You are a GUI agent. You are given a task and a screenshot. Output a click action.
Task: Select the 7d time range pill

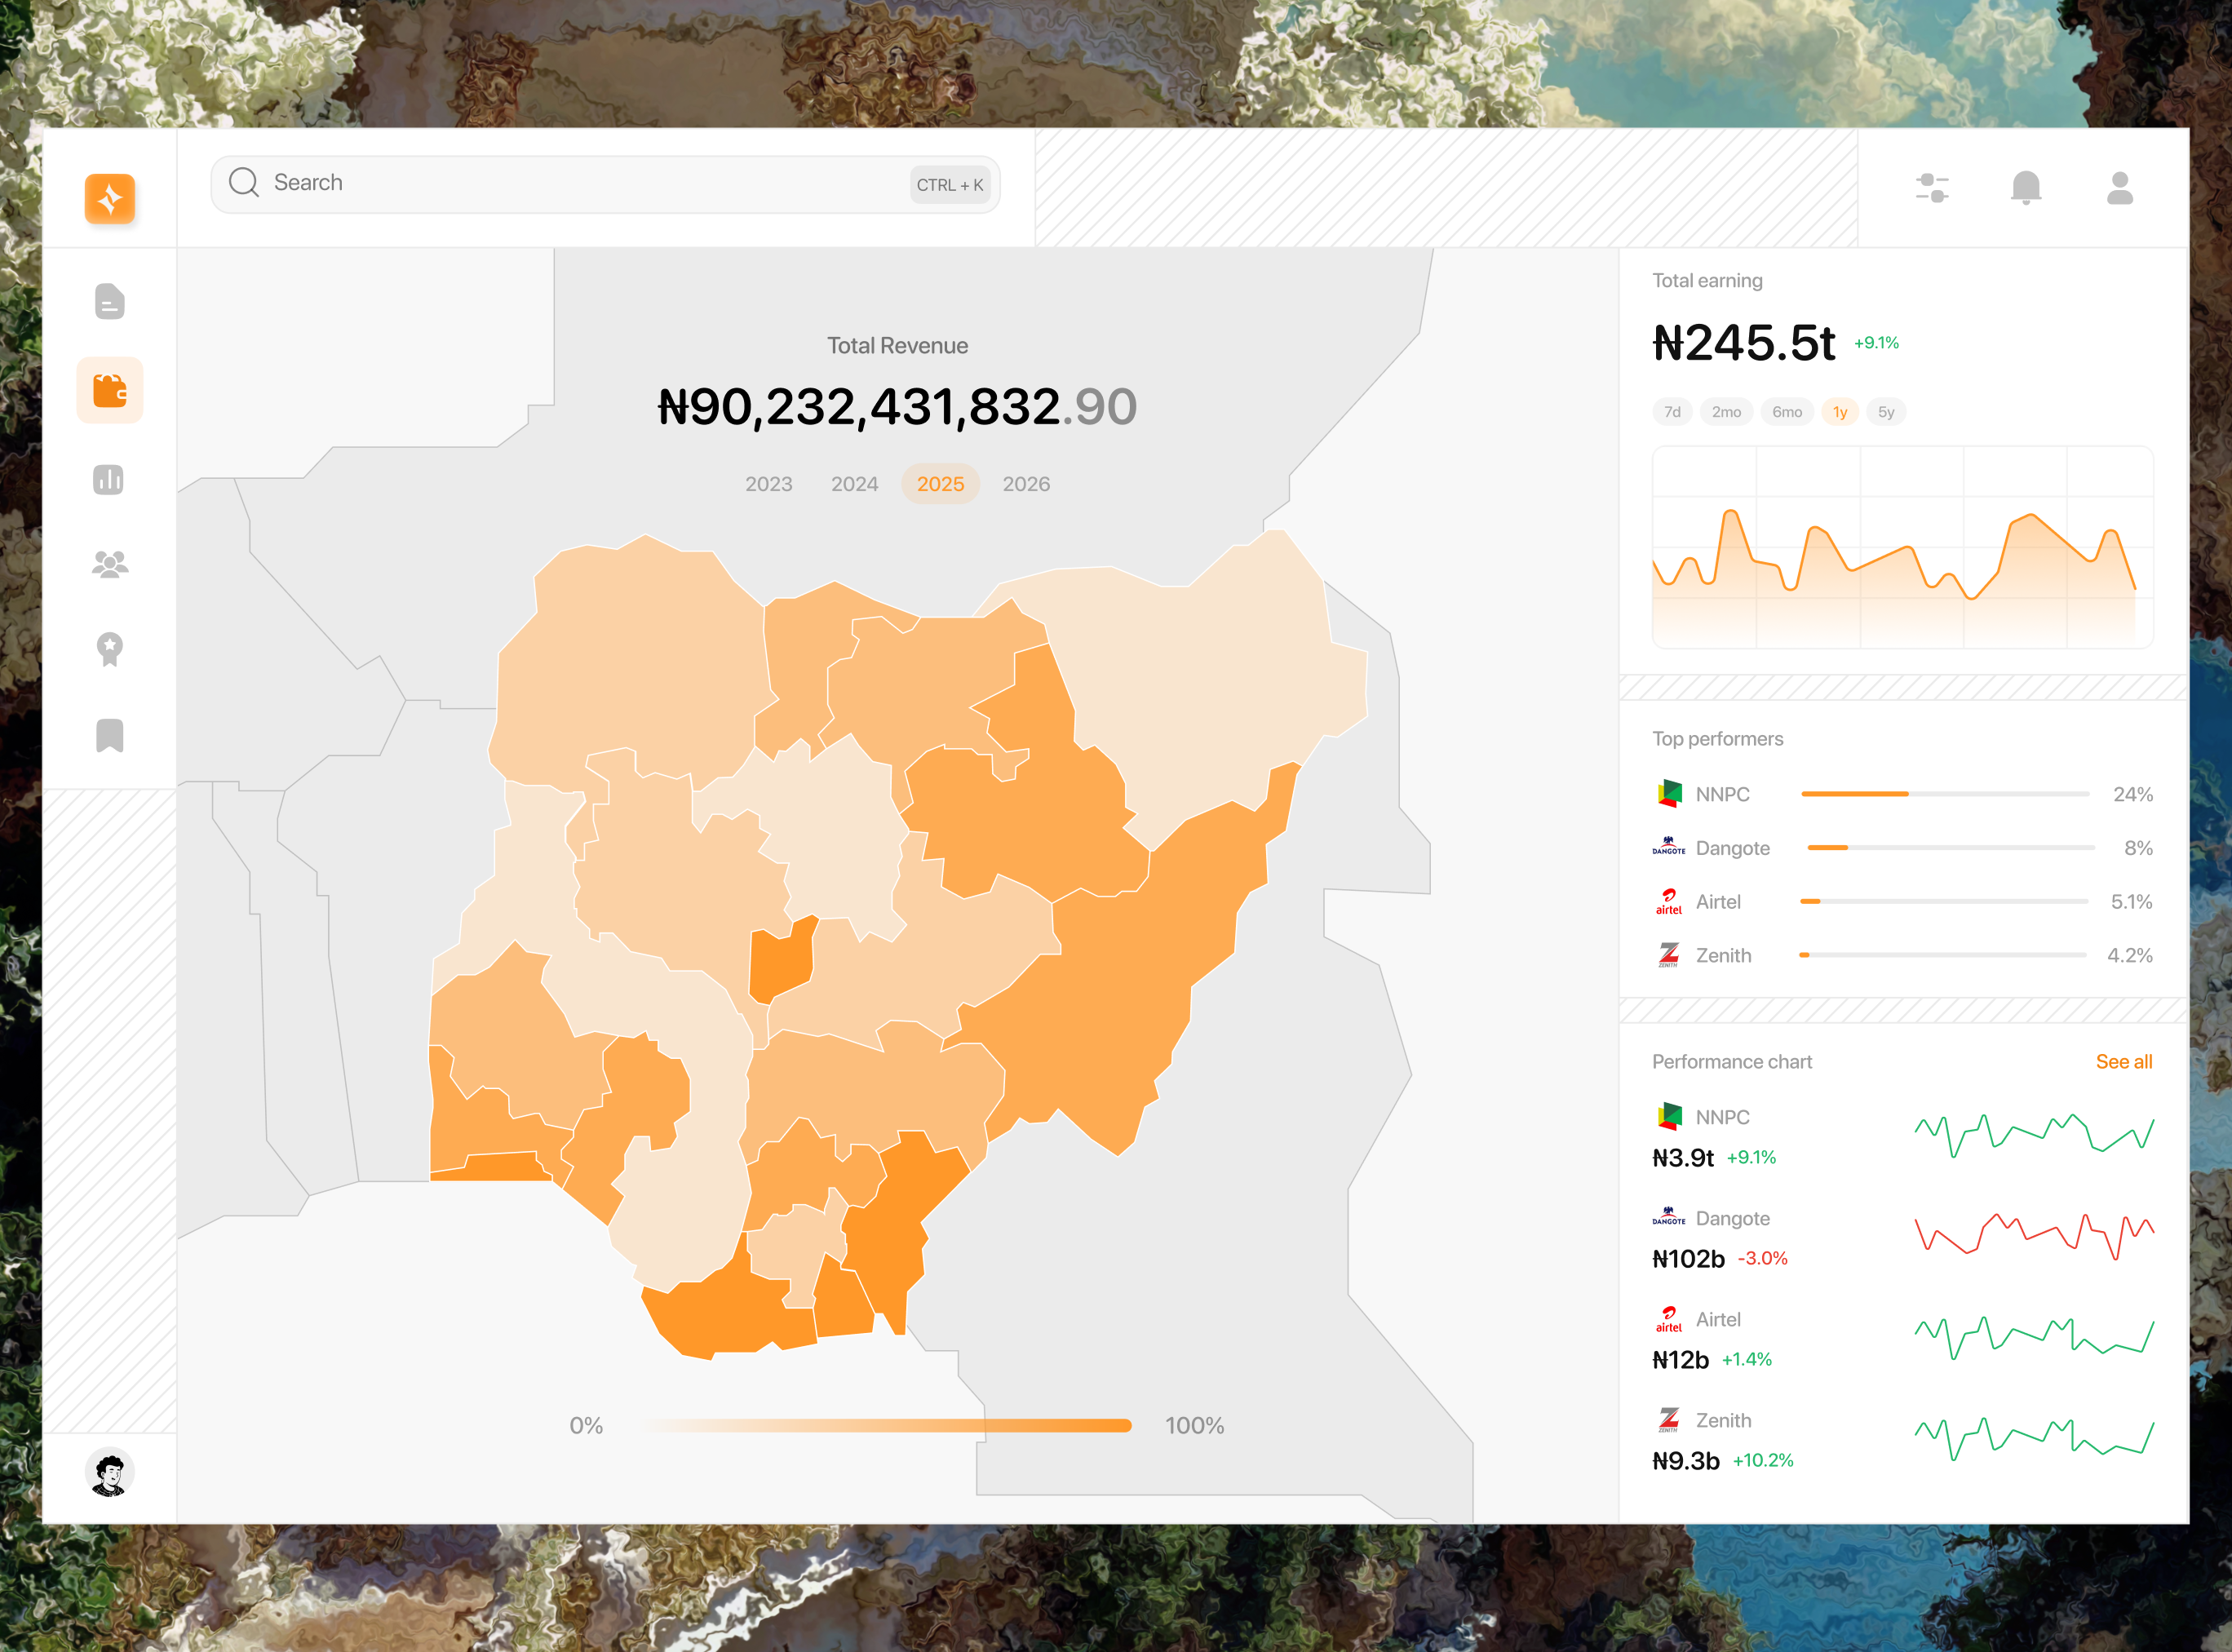pyautogui.click(x=1672, y=412)
